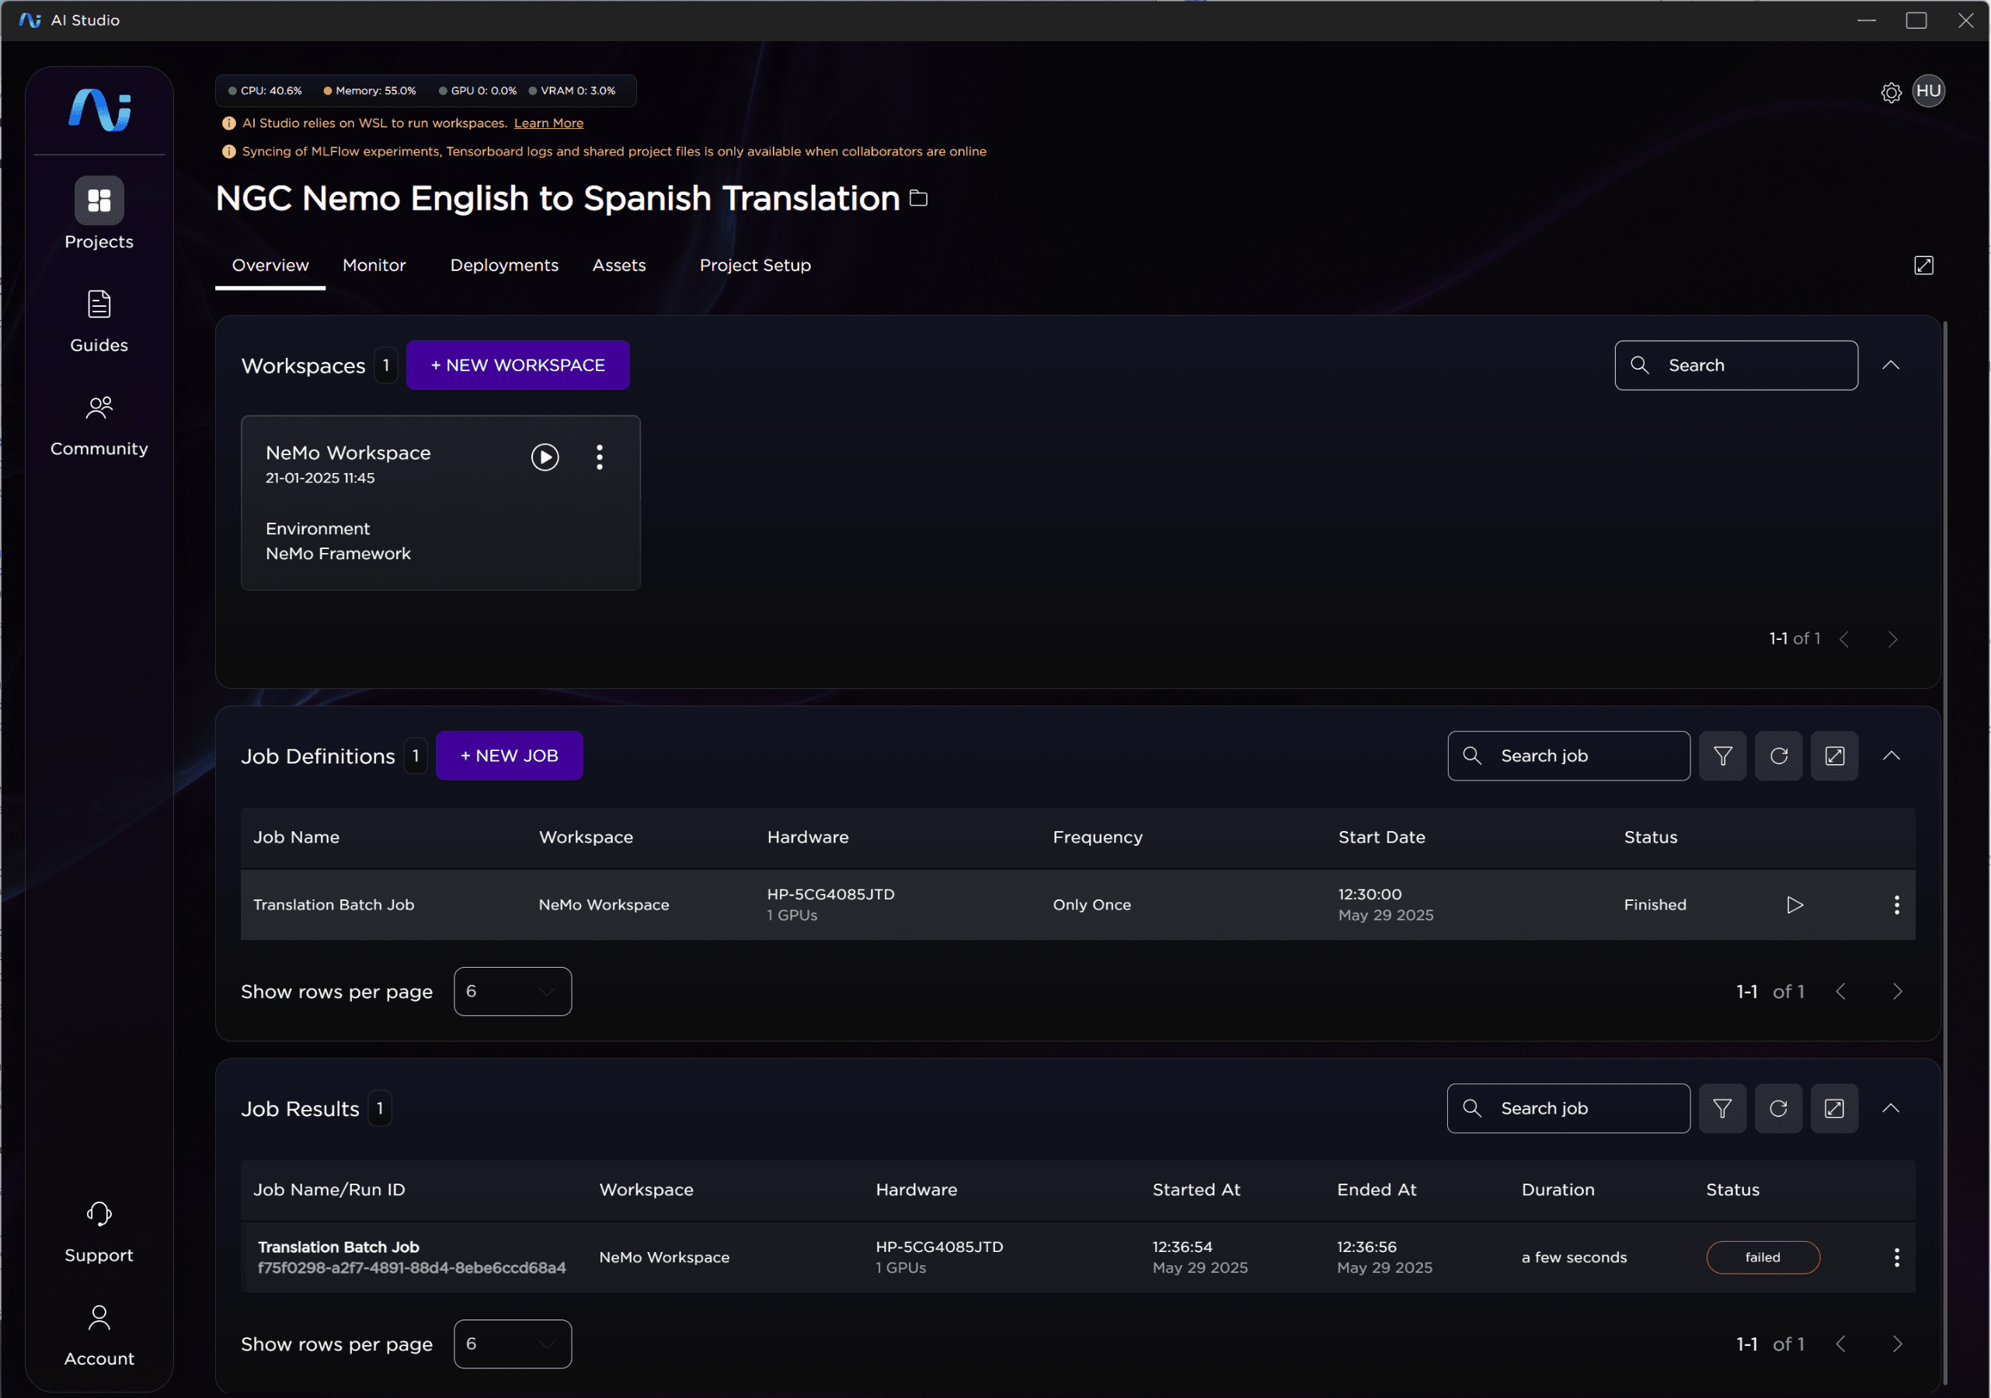Screen dimensions: 1991x1398
Task: Collapse the Workspaces section
Action: (x=1892, y=365)
